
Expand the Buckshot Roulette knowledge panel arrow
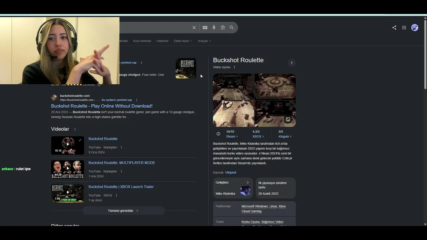(x=292, y=63)
